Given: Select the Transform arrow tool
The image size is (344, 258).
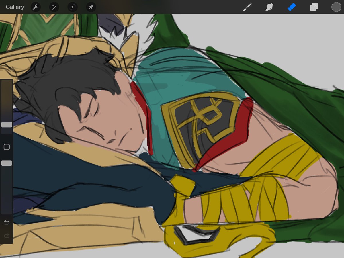Looking at the screenshot, I should coord(91,7).
